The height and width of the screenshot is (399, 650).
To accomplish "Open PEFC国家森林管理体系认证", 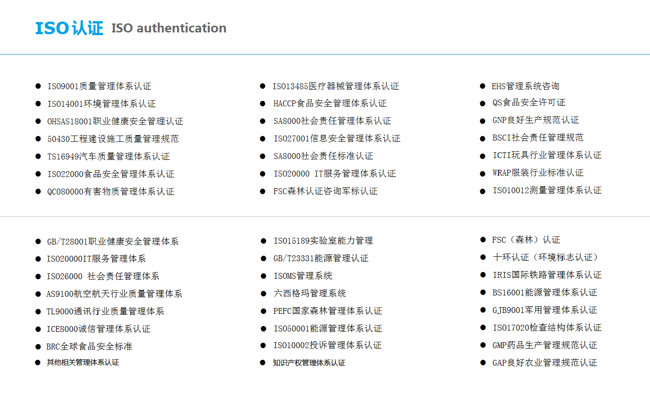I will click(x=328, y=311).
